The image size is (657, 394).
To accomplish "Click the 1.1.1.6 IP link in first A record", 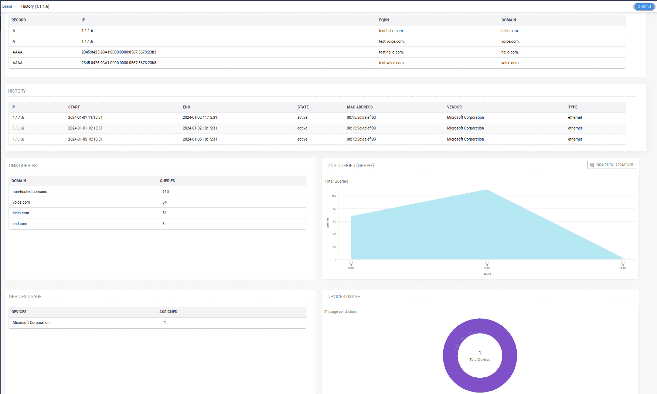I will 87,31.
